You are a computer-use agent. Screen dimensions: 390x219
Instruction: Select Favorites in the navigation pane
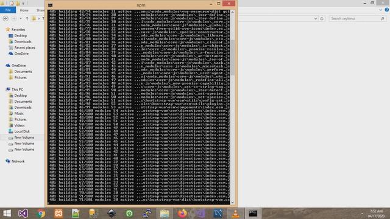pyautogui.click(x=18, y=30)
